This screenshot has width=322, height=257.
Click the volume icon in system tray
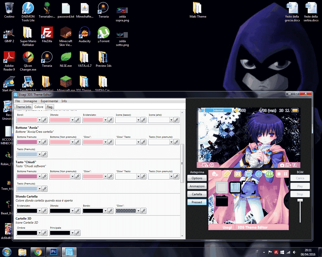point(294,252)
